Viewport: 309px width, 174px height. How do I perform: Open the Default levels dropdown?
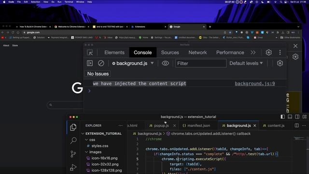coord(246,63)
